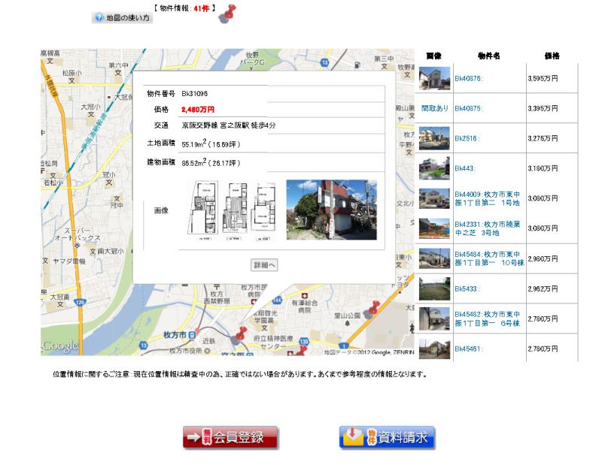Open property link Bk2516
The image size is (602, 474).
[467, 138]
